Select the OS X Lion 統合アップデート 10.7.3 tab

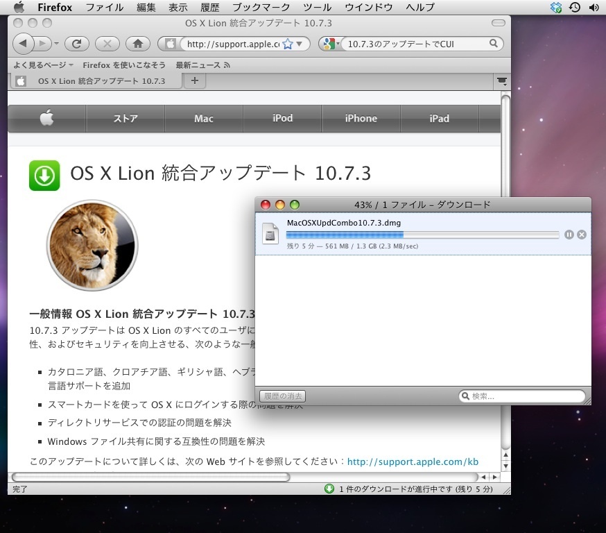click(96, 81)
